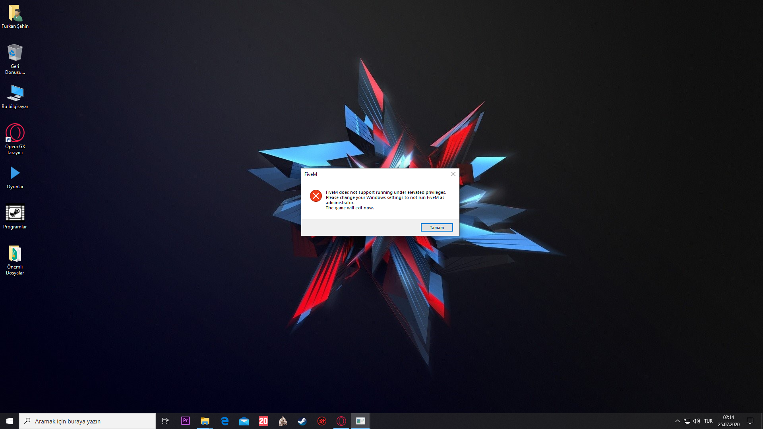Open Bu bilgisayar desktop icon

tap(15, 97)
